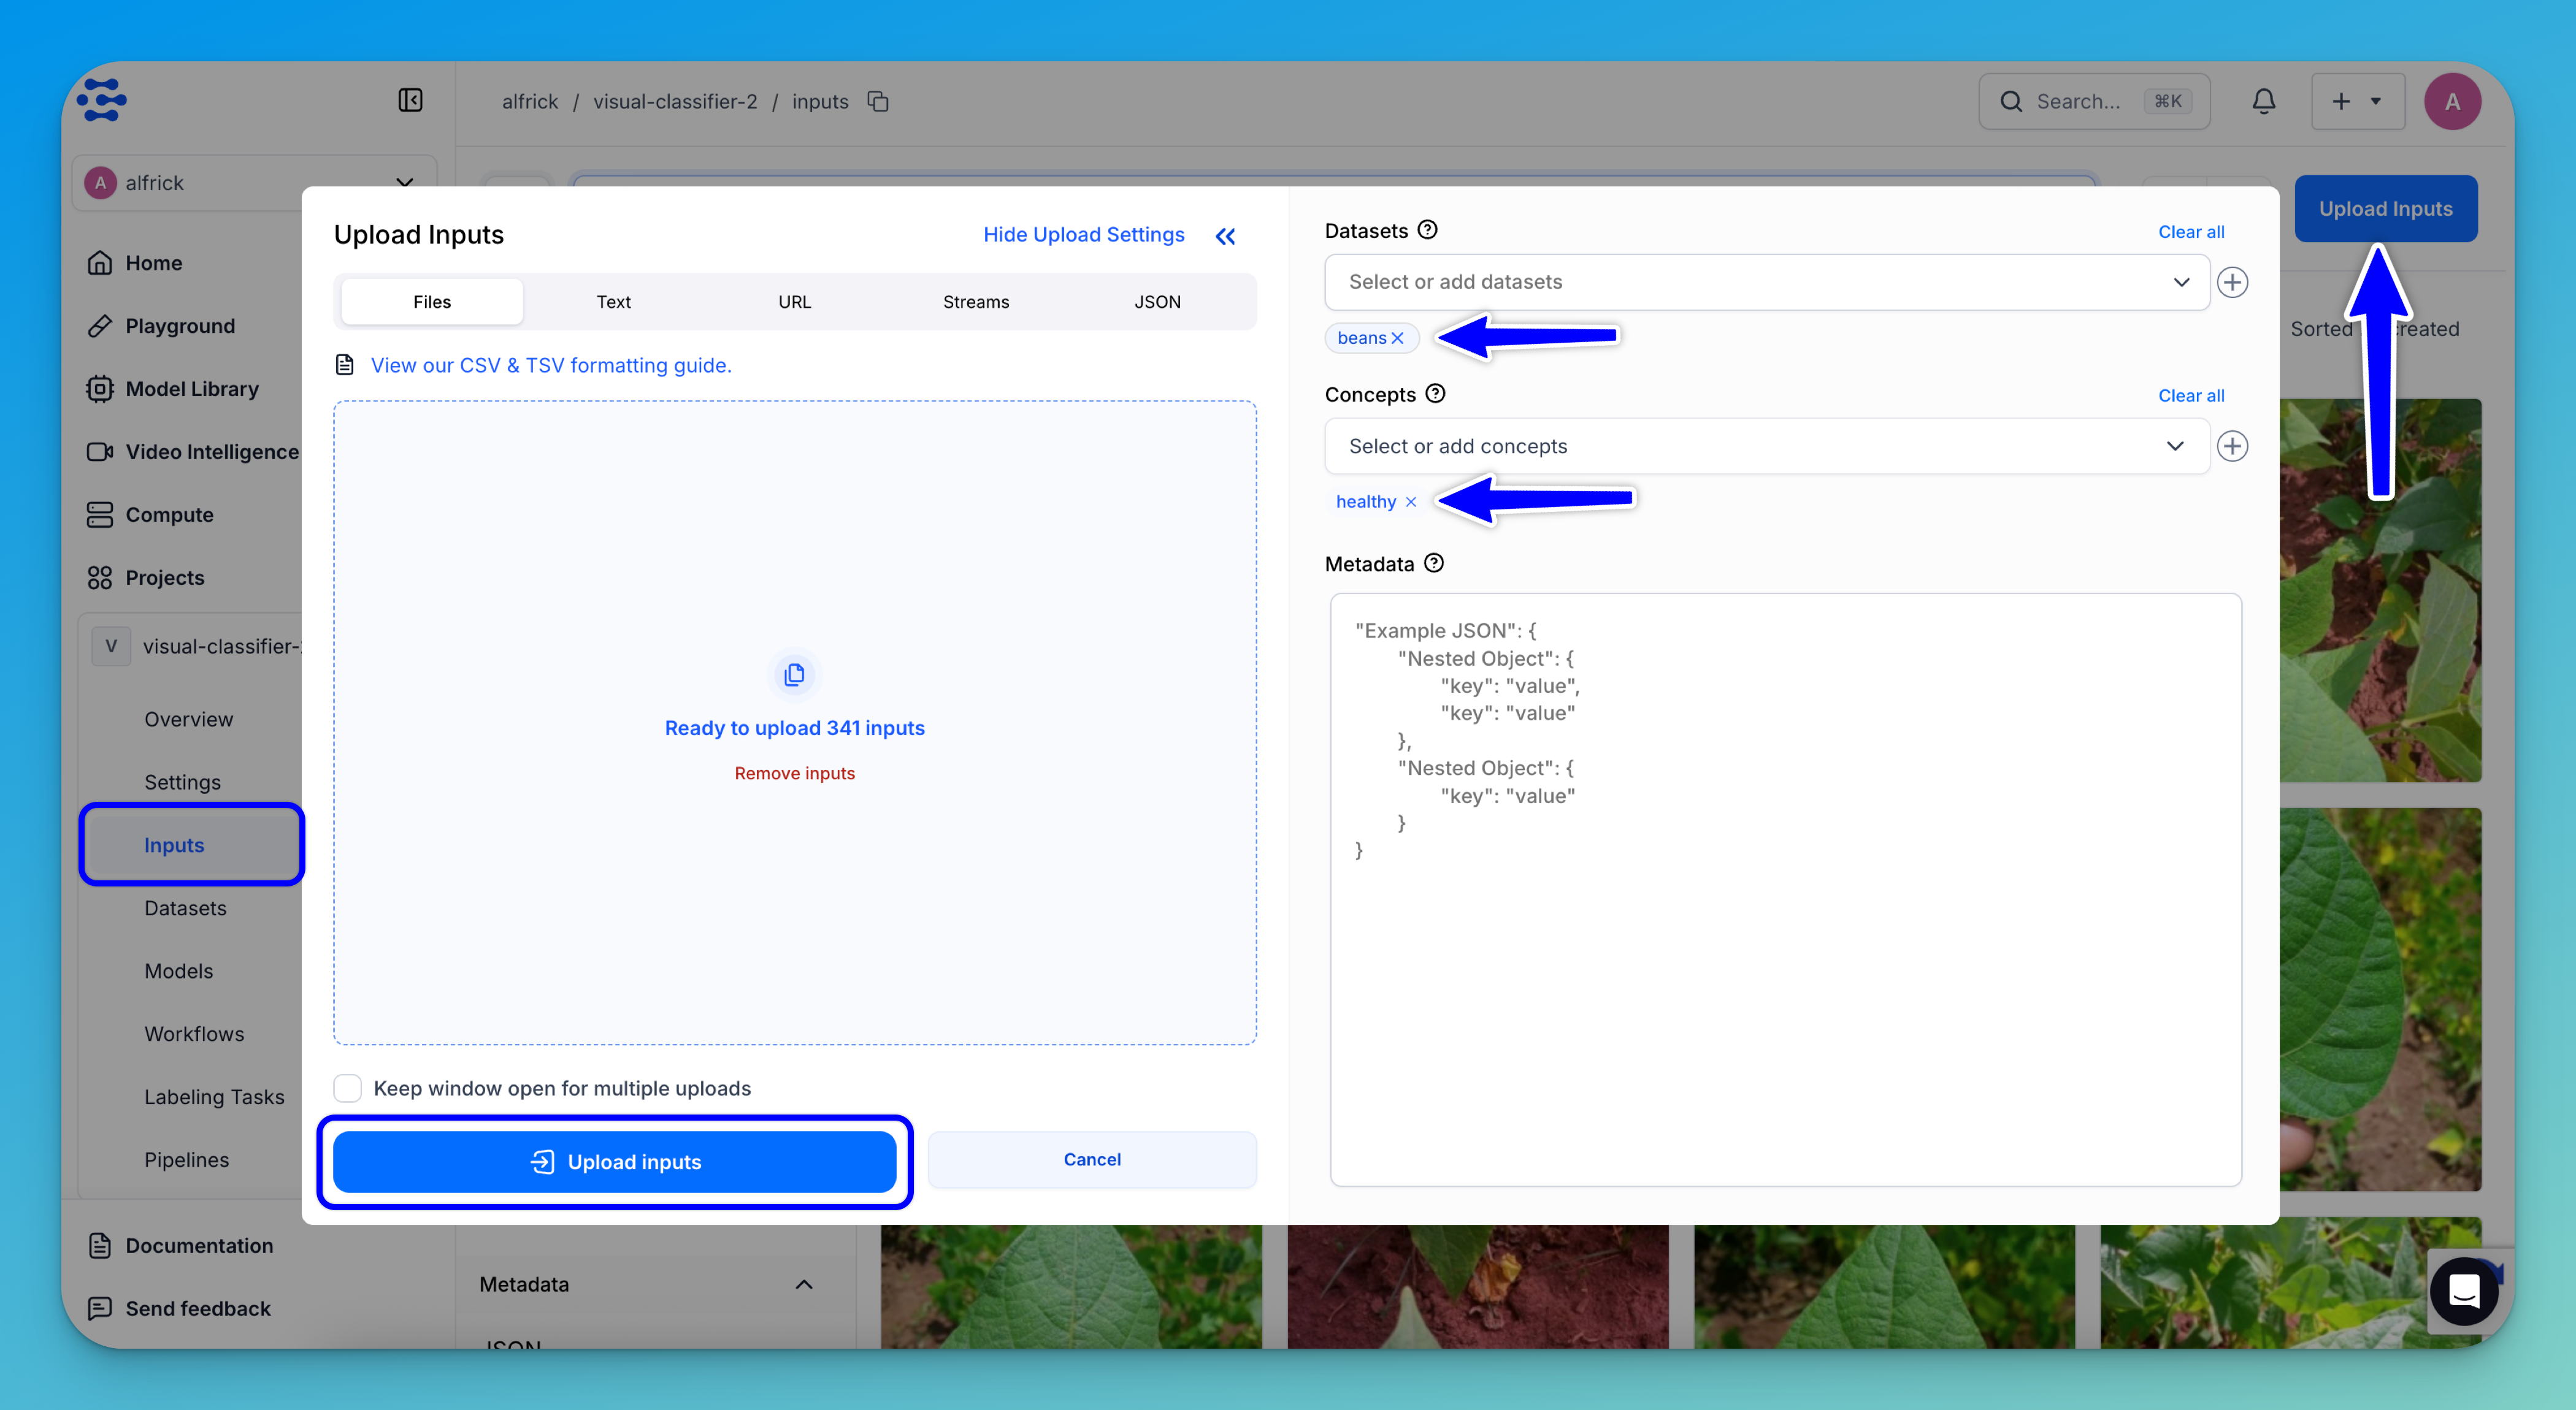Click the copy breadcrumb path icon
The width and height of the screenshot is (2576, 1410).
coord(878,102)
